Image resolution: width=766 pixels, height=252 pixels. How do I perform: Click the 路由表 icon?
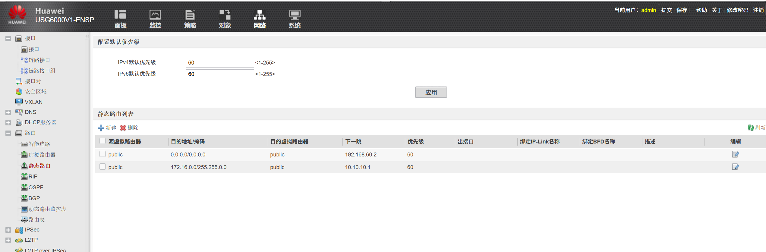[24, 219]
